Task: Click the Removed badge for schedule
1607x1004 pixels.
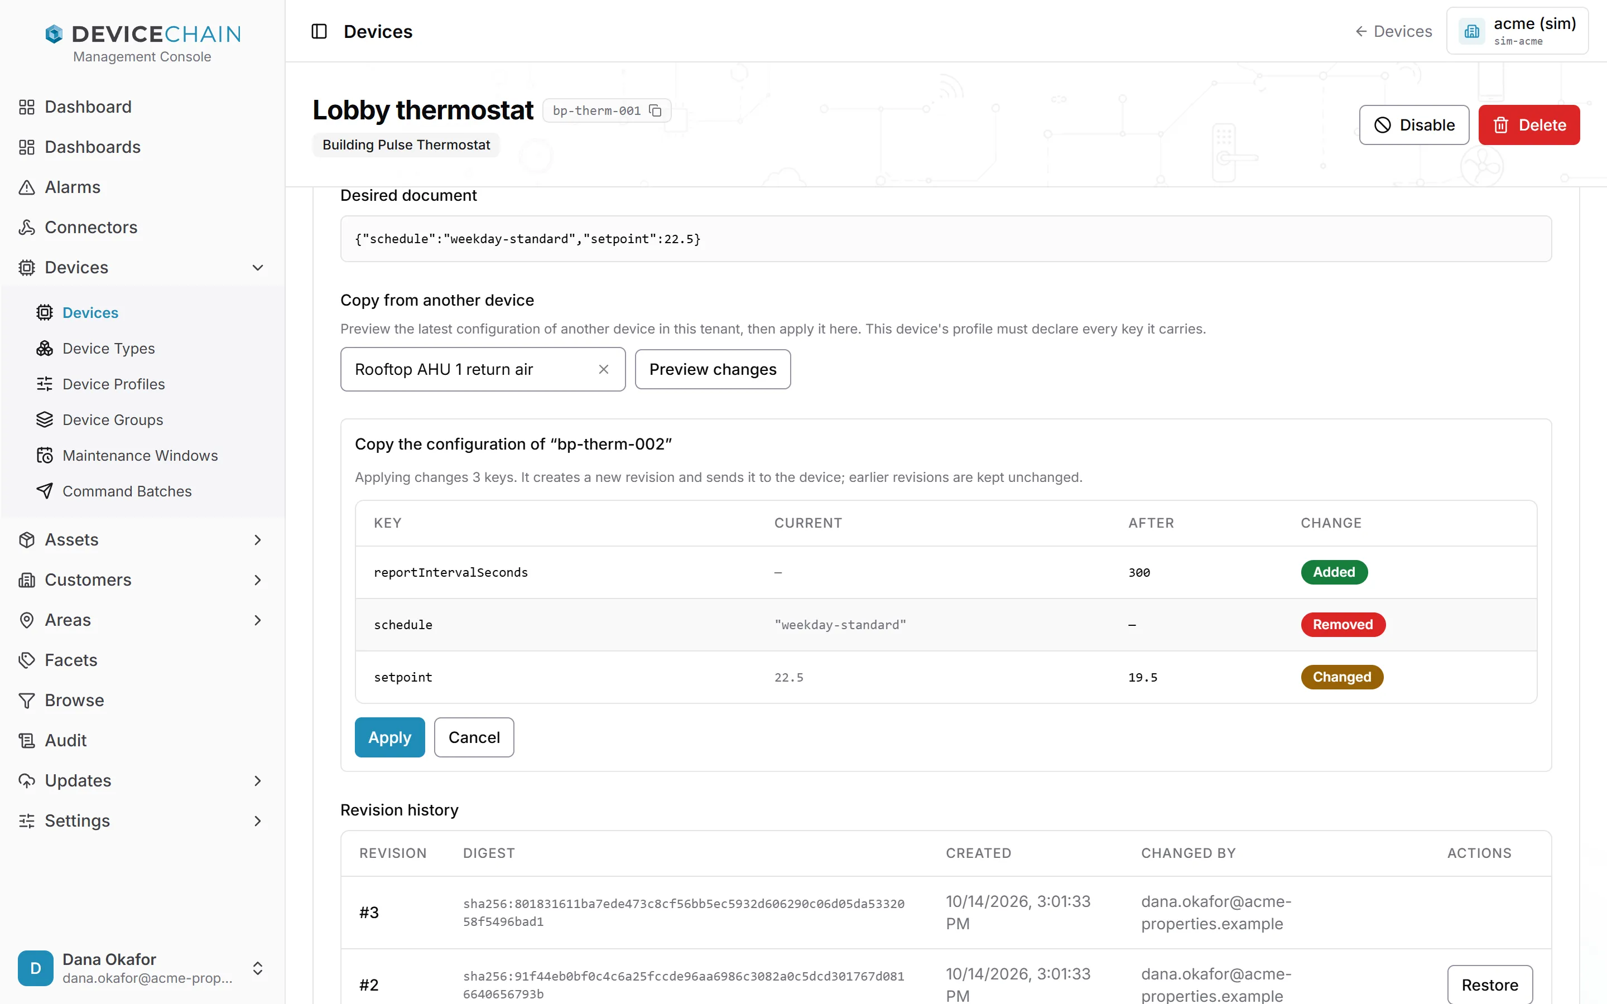Action: [1343, 625]
